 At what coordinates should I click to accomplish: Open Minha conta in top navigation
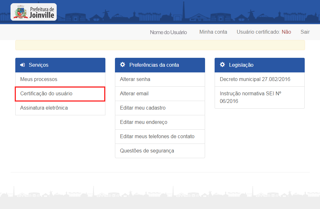click(213, 32)
